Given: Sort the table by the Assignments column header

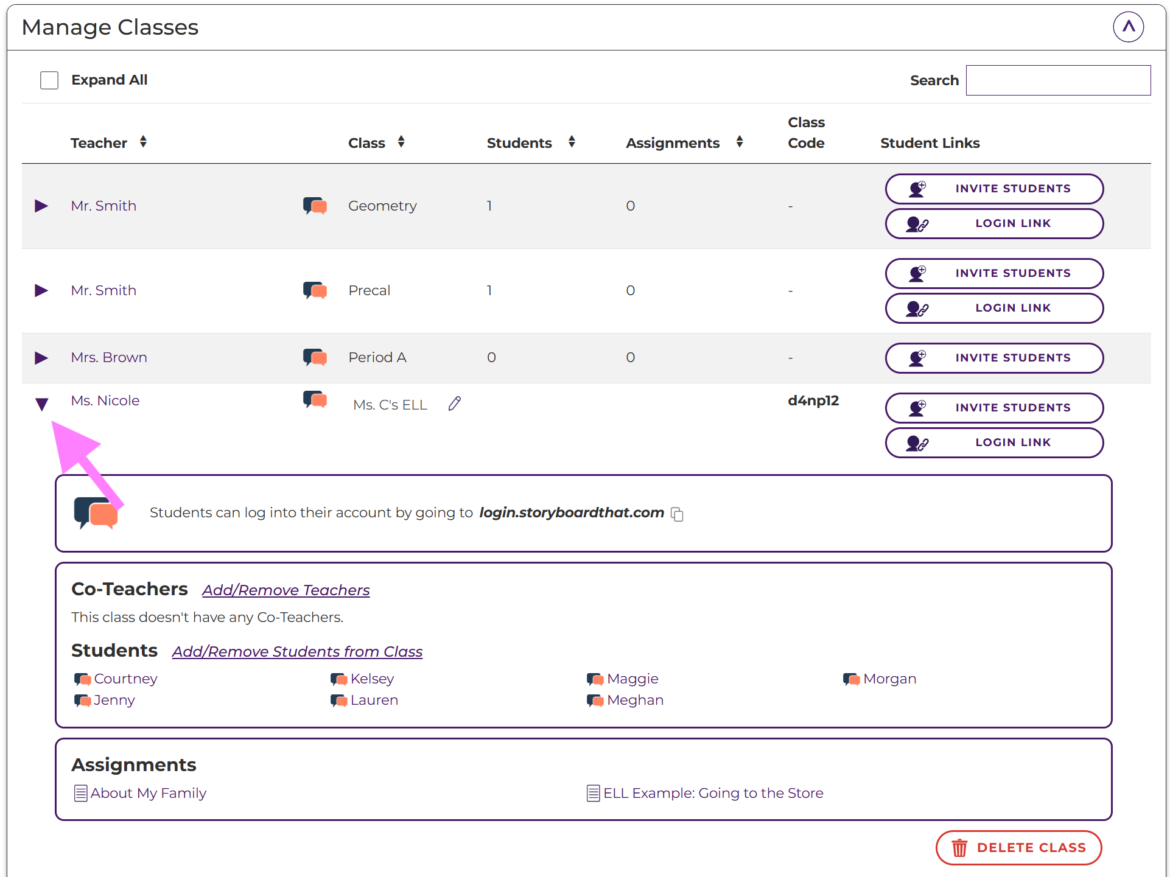Looking at the screenshot, I should (x=739, y=142).
